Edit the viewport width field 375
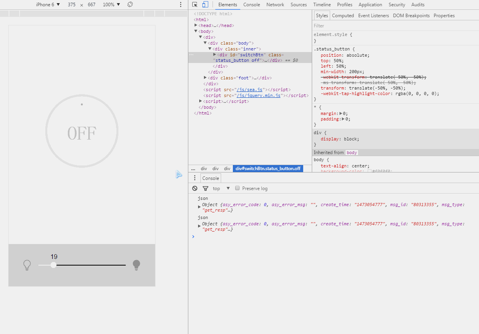Viewport: 479px width, 334px height. click(x=71, y=5)
